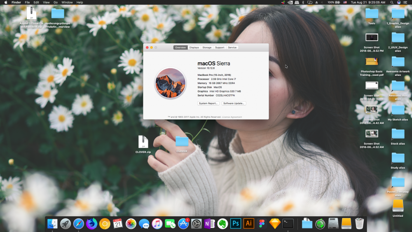Image resolution: width=412 pixels, height=232 pixels.
Task: Select the 2_UIUX_Design alias folder
Action: (x=398, y=42)
